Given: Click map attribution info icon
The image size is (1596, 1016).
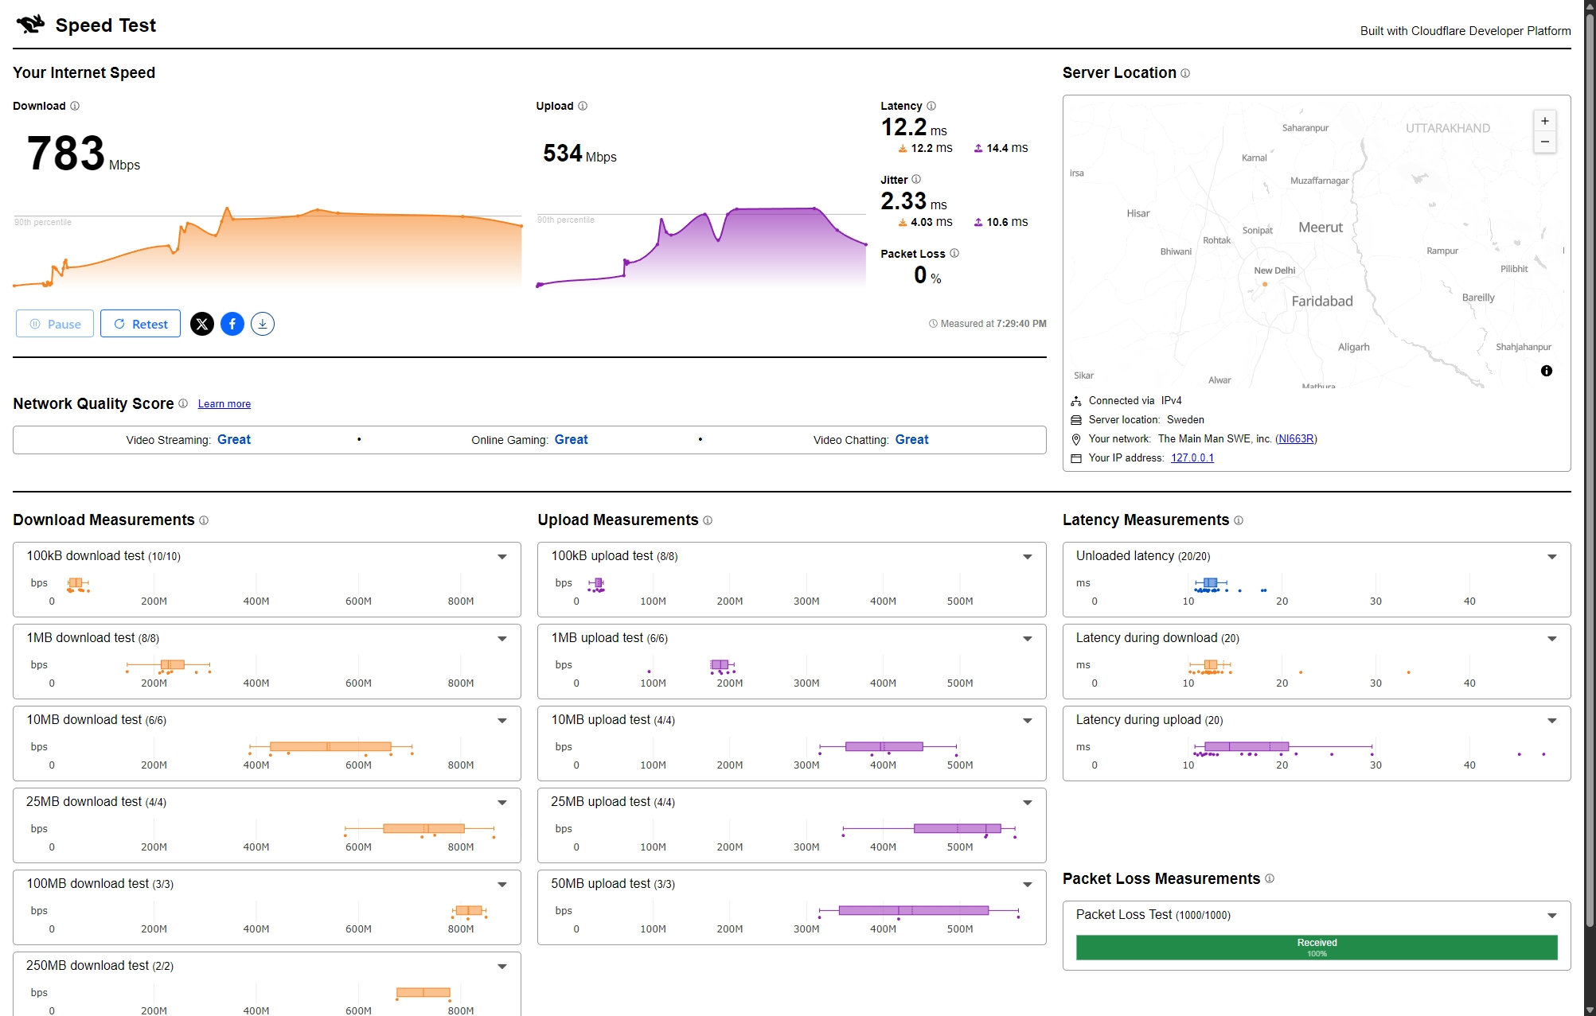Looking at the screenshot, I should pyautogui.click(x=1546, y=371).
